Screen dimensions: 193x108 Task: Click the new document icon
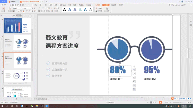[x=11, y=5]
